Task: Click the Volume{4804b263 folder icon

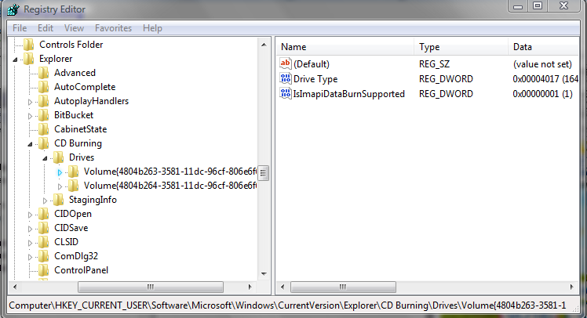Action: click(x=73, y=172)
